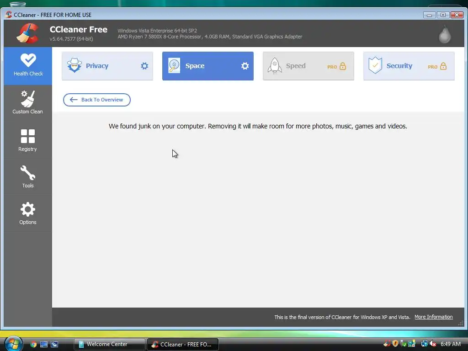Screen dimensions: 468x351
Task: Click the CCleaner logo in the header
Action: 27,33
